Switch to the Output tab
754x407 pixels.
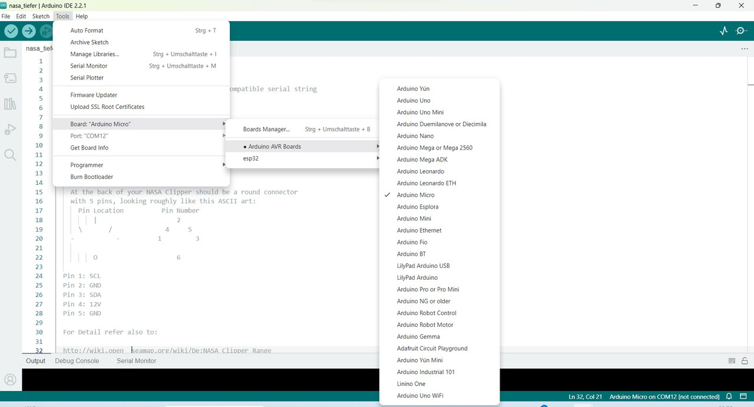pyautogui.click(x=35, y=361)
